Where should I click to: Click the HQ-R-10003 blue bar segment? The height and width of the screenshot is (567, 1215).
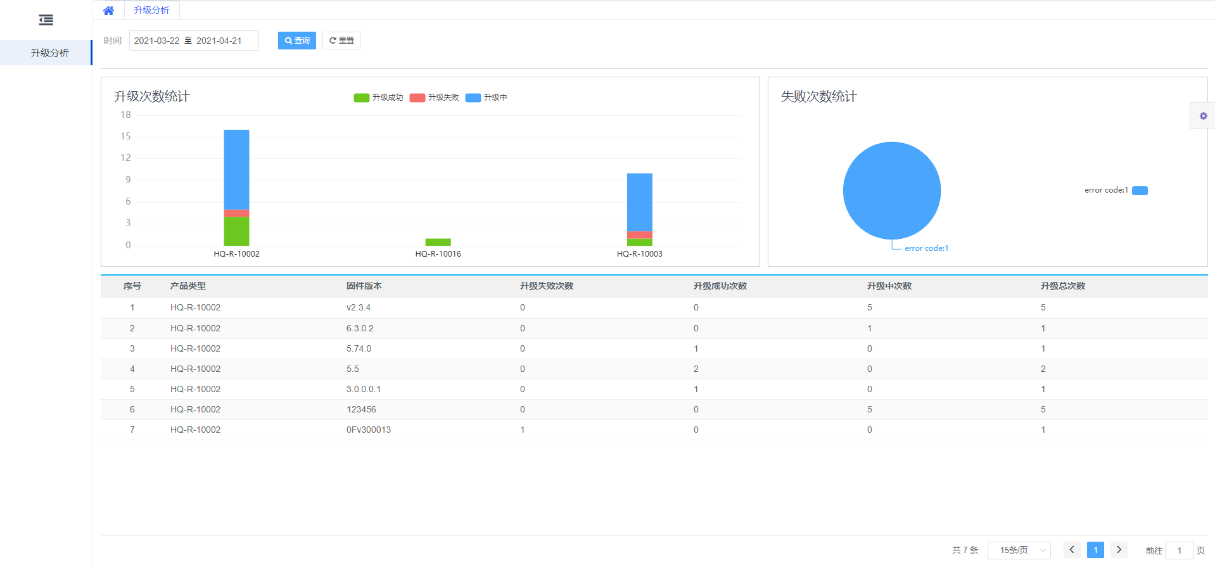pos(639,202)
